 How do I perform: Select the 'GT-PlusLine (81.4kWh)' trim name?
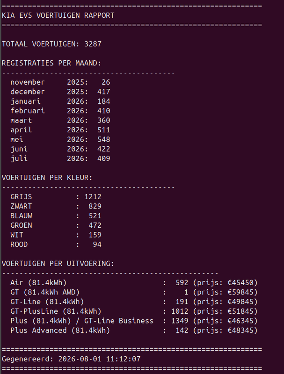(x=56, y=311)
